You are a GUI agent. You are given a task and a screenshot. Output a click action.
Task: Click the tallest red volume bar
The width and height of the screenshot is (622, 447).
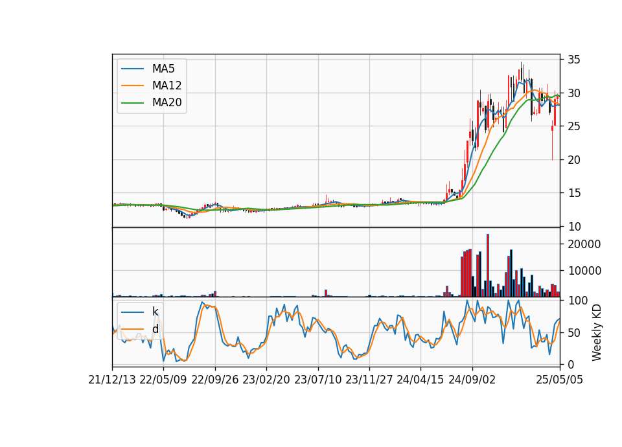click(x=487, y=266)
